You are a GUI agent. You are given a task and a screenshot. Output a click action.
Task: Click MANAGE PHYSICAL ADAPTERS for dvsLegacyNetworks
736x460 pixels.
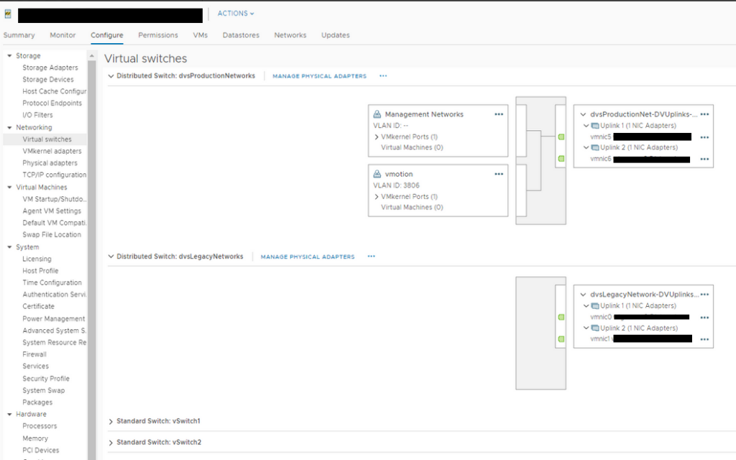click(x=308, y=257)
